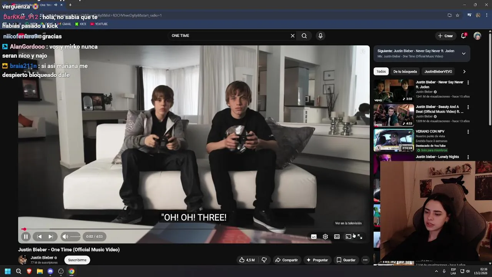Open the Crear menu
Viewport: 492px width, 277px height.
(x=445, y=36)
